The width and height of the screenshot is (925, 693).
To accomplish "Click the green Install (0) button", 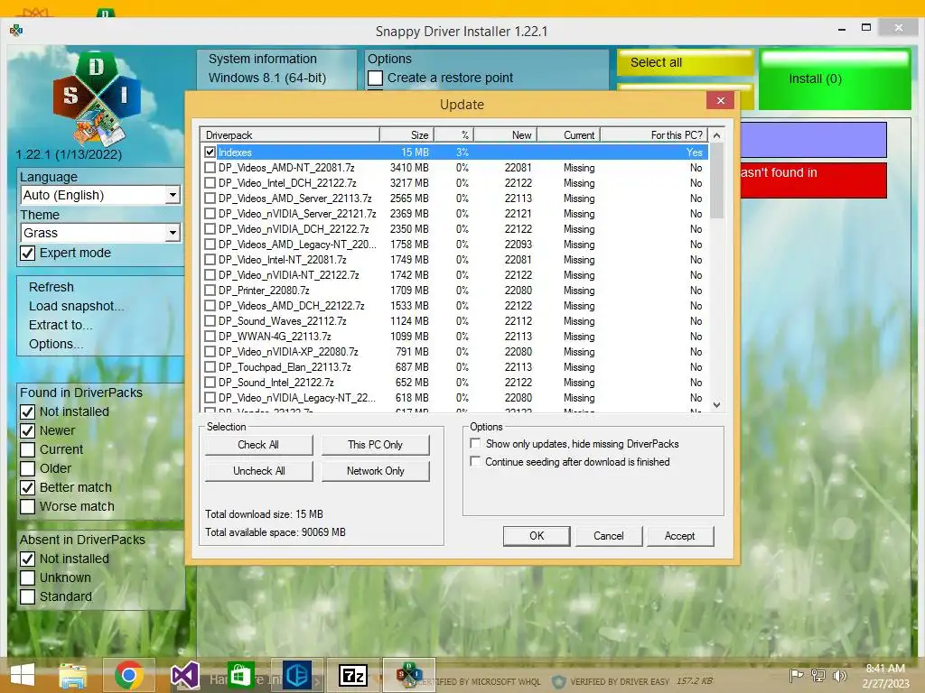I will tap(835, 79).
